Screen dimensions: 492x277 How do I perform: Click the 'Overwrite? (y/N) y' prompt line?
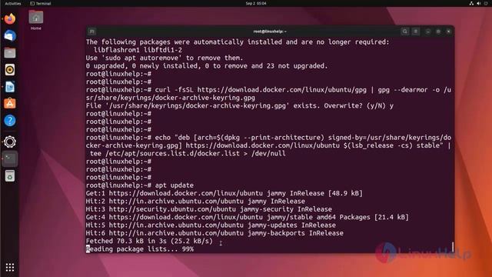click(240, 106)
